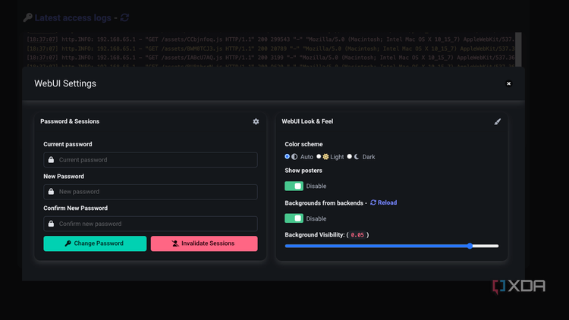The height and width of the screenshot is (320, 569).
Task: Close the WebUI Settings dialog
Action: 508,83
